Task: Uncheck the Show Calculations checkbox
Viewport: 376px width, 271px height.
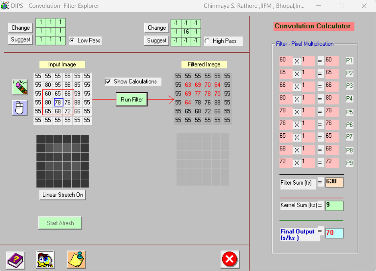Action: 109,82
